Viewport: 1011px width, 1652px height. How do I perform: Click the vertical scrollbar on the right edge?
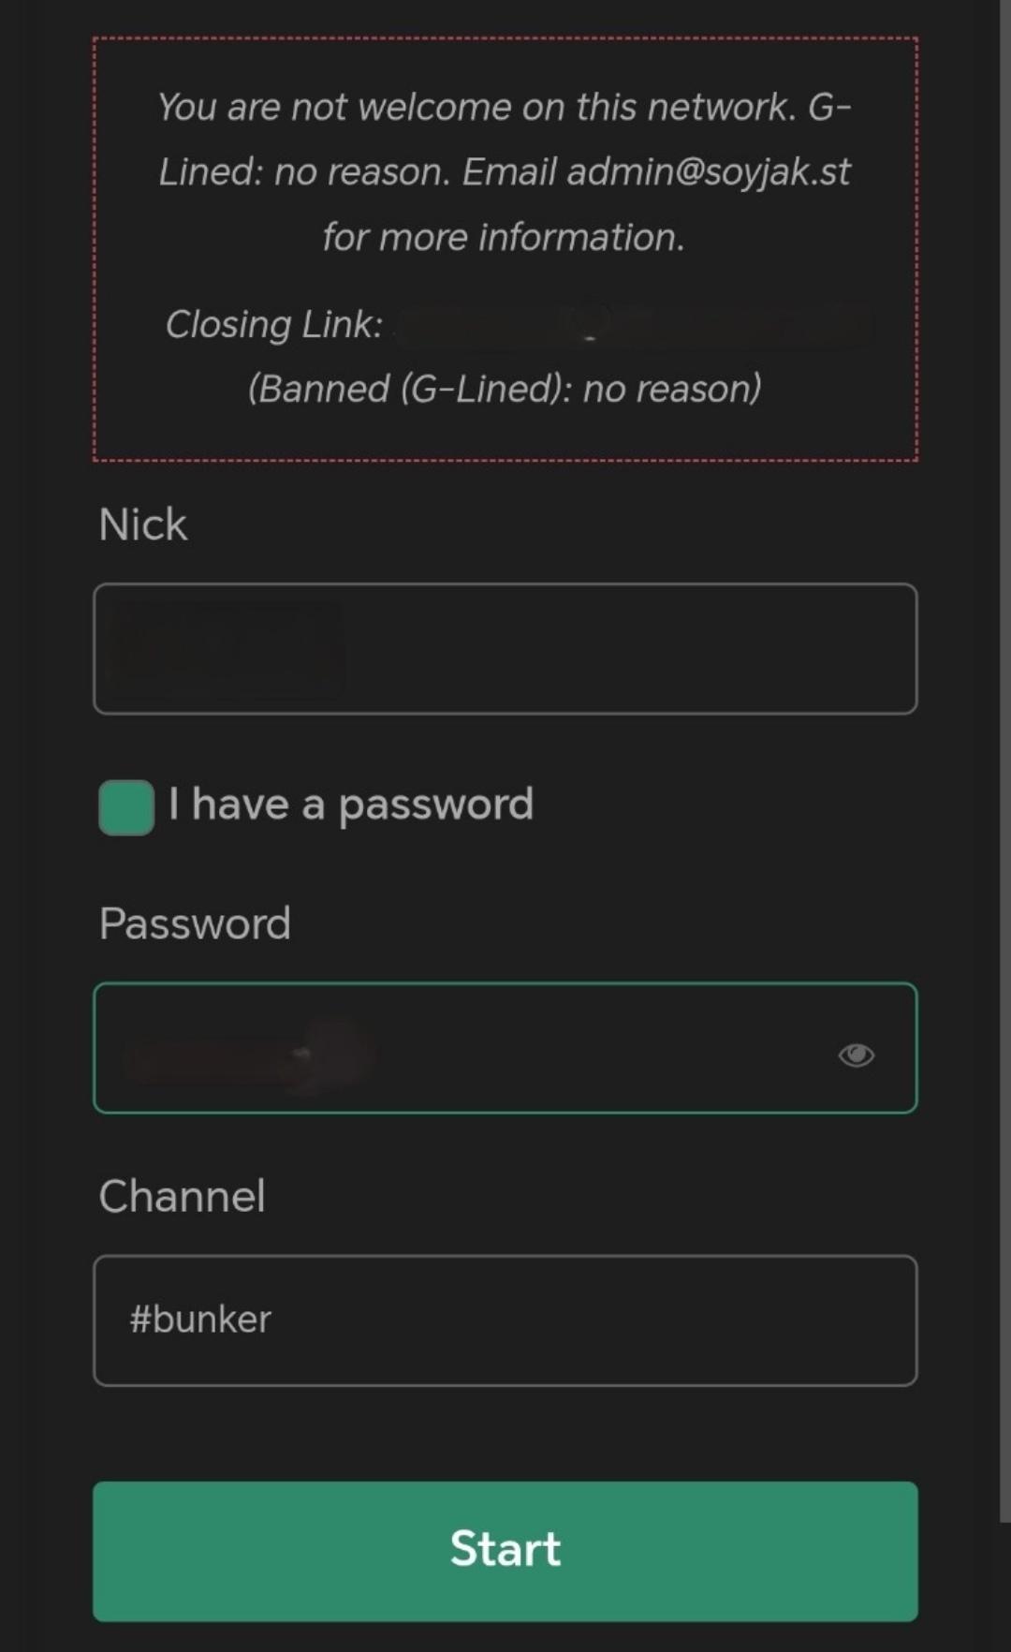(1004, 749)
